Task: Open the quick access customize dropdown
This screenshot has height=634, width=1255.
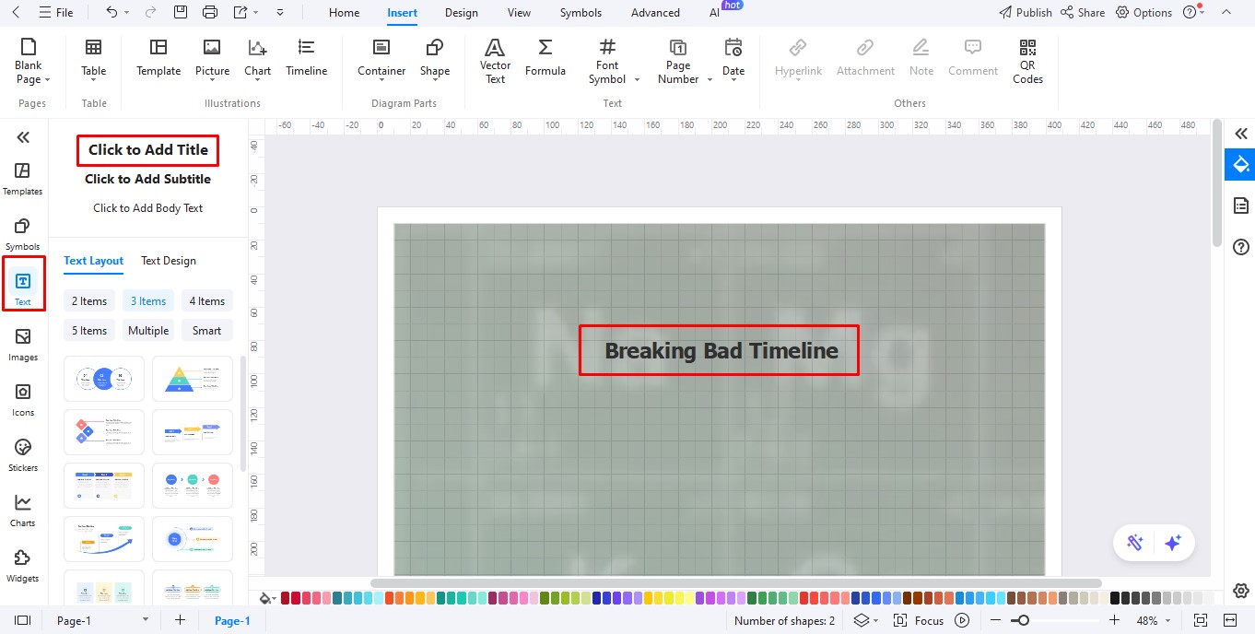Action: pos(280,12)
